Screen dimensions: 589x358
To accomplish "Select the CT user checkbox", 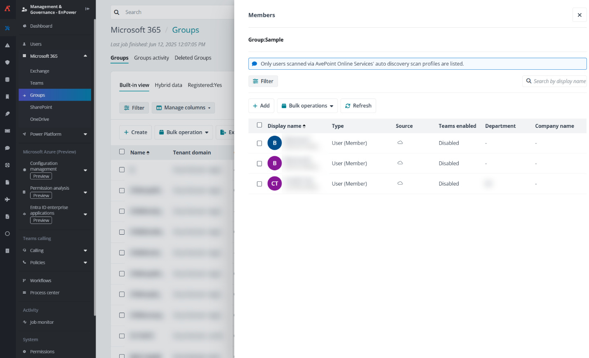I will [x=259, y=184].
